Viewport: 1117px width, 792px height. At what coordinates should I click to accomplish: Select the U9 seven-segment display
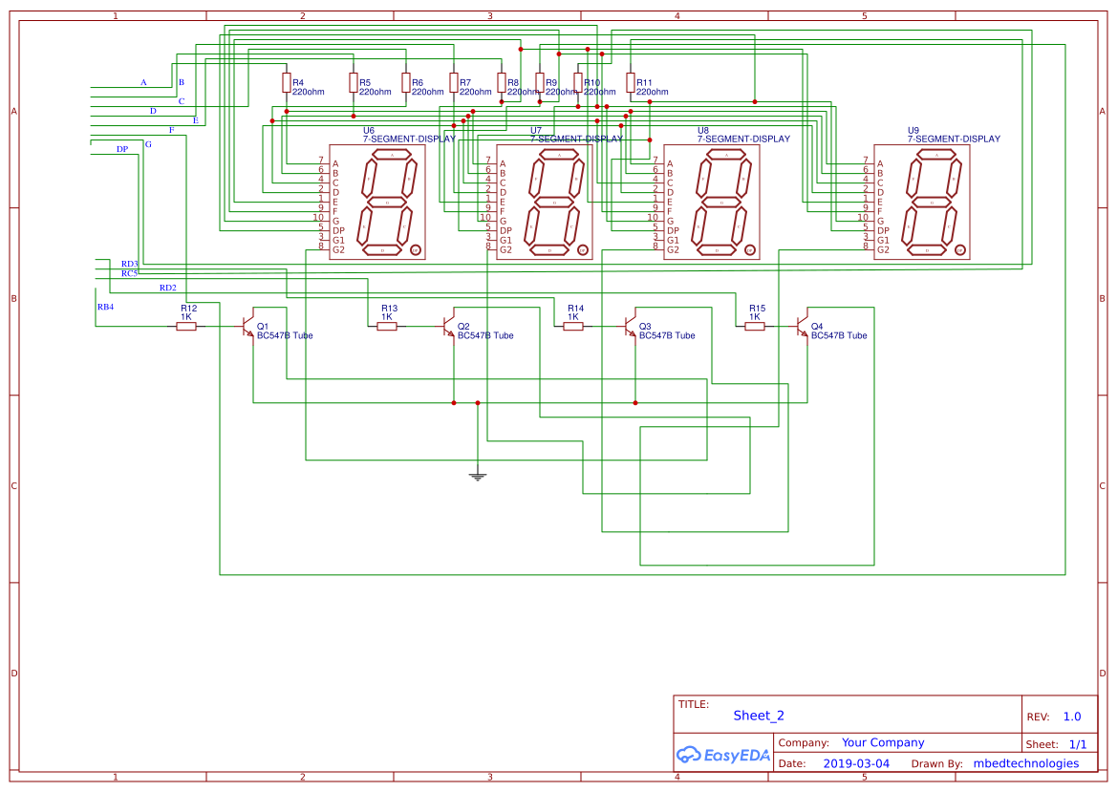pyautogui.click(x=922, y=203)
